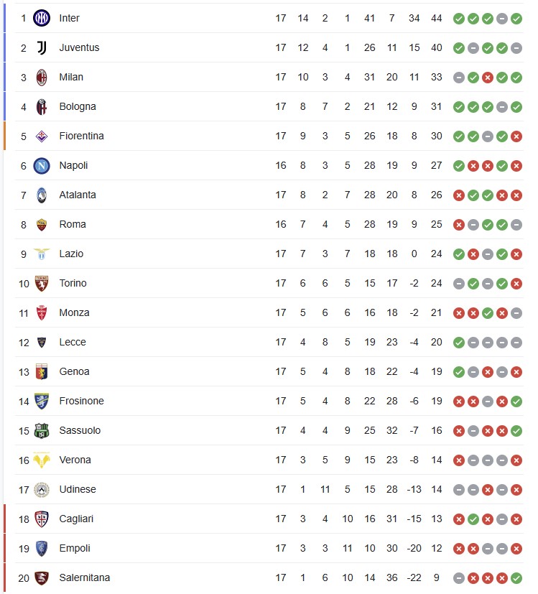This screenshot has height=594, width=538.
Task: Click the Genoa club badge
Action: tap(42, 371)
